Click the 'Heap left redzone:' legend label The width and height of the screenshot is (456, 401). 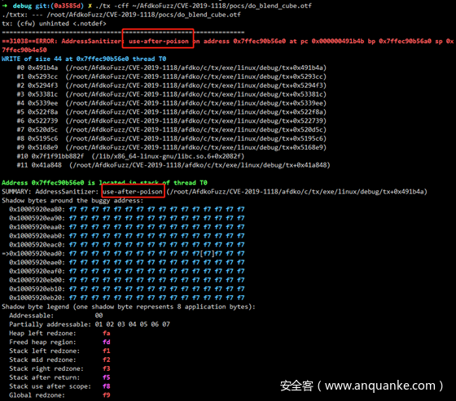point(42,333)
